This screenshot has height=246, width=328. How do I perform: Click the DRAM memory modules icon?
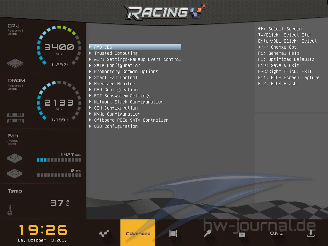tap(16, 118)
